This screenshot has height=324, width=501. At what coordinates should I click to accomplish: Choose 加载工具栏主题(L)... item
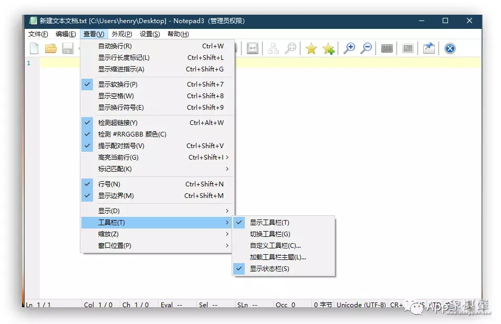click(x=284, y=257)
